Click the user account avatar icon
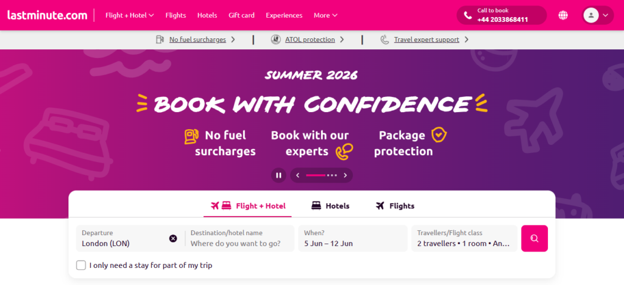Screen dimensions: 624x285 point(591,15)
